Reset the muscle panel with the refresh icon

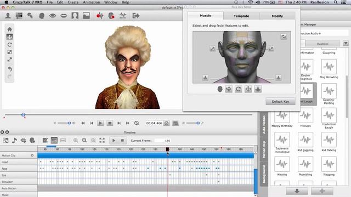[284, 37]
